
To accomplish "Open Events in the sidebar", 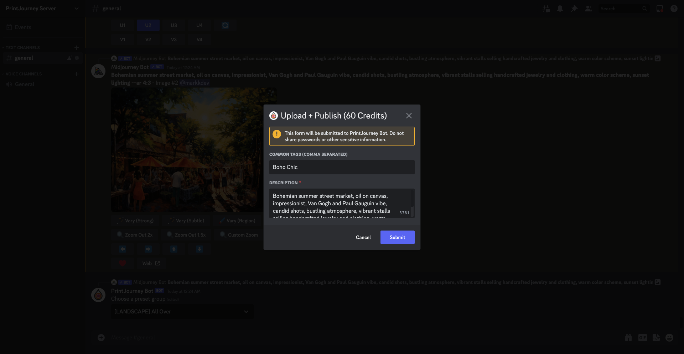I will pos(43,27).
